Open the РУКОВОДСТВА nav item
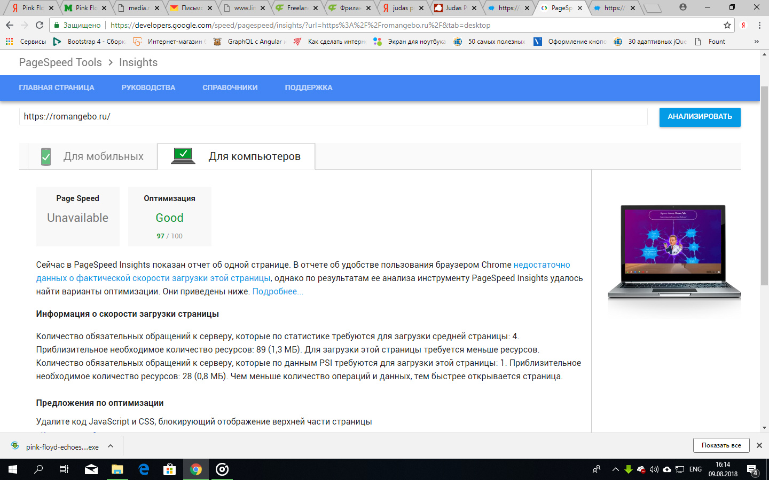Viewport: 769px width, 480px height. [148, 87]
